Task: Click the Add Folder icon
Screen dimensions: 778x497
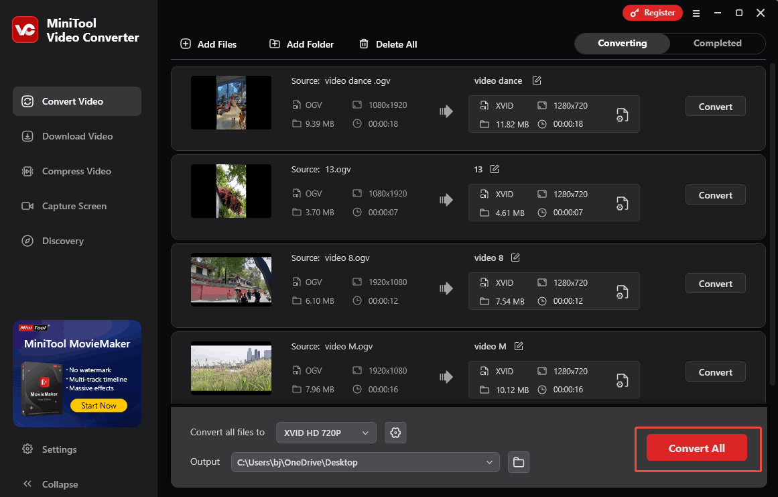Action: (x=274, y=44)
